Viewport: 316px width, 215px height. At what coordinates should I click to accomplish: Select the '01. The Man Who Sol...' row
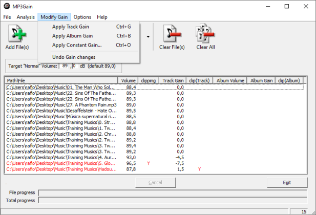[154, 87]
